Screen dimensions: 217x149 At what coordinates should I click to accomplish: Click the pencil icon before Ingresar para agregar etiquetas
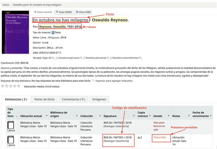click(x=94, y=81)
